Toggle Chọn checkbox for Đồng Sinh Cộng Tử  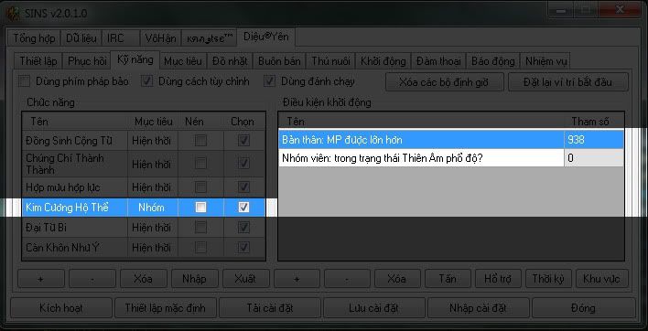click(243, 141)
